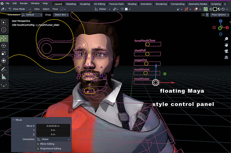231x153 pixels.
Task: Toggle the show gizmo button
Action: point(186,9)
